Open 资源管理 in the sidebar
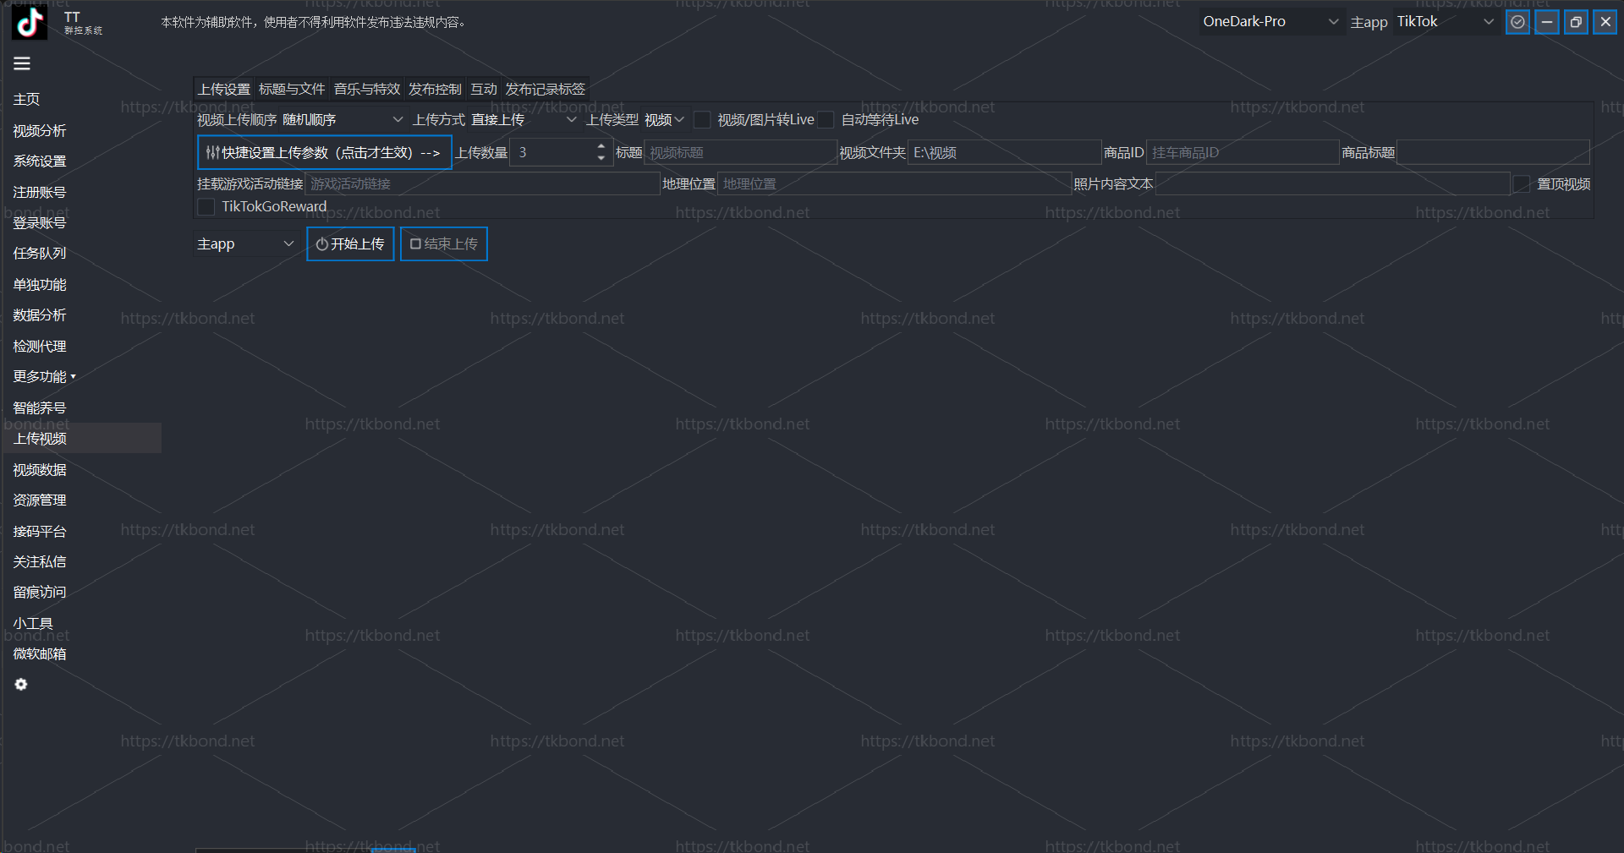Screen dimensions: 1624x853 (40, 500)
